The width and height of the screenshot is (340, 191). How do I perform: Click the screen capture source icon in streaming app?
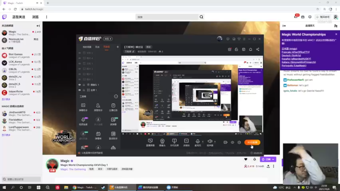tap(150, 142)
